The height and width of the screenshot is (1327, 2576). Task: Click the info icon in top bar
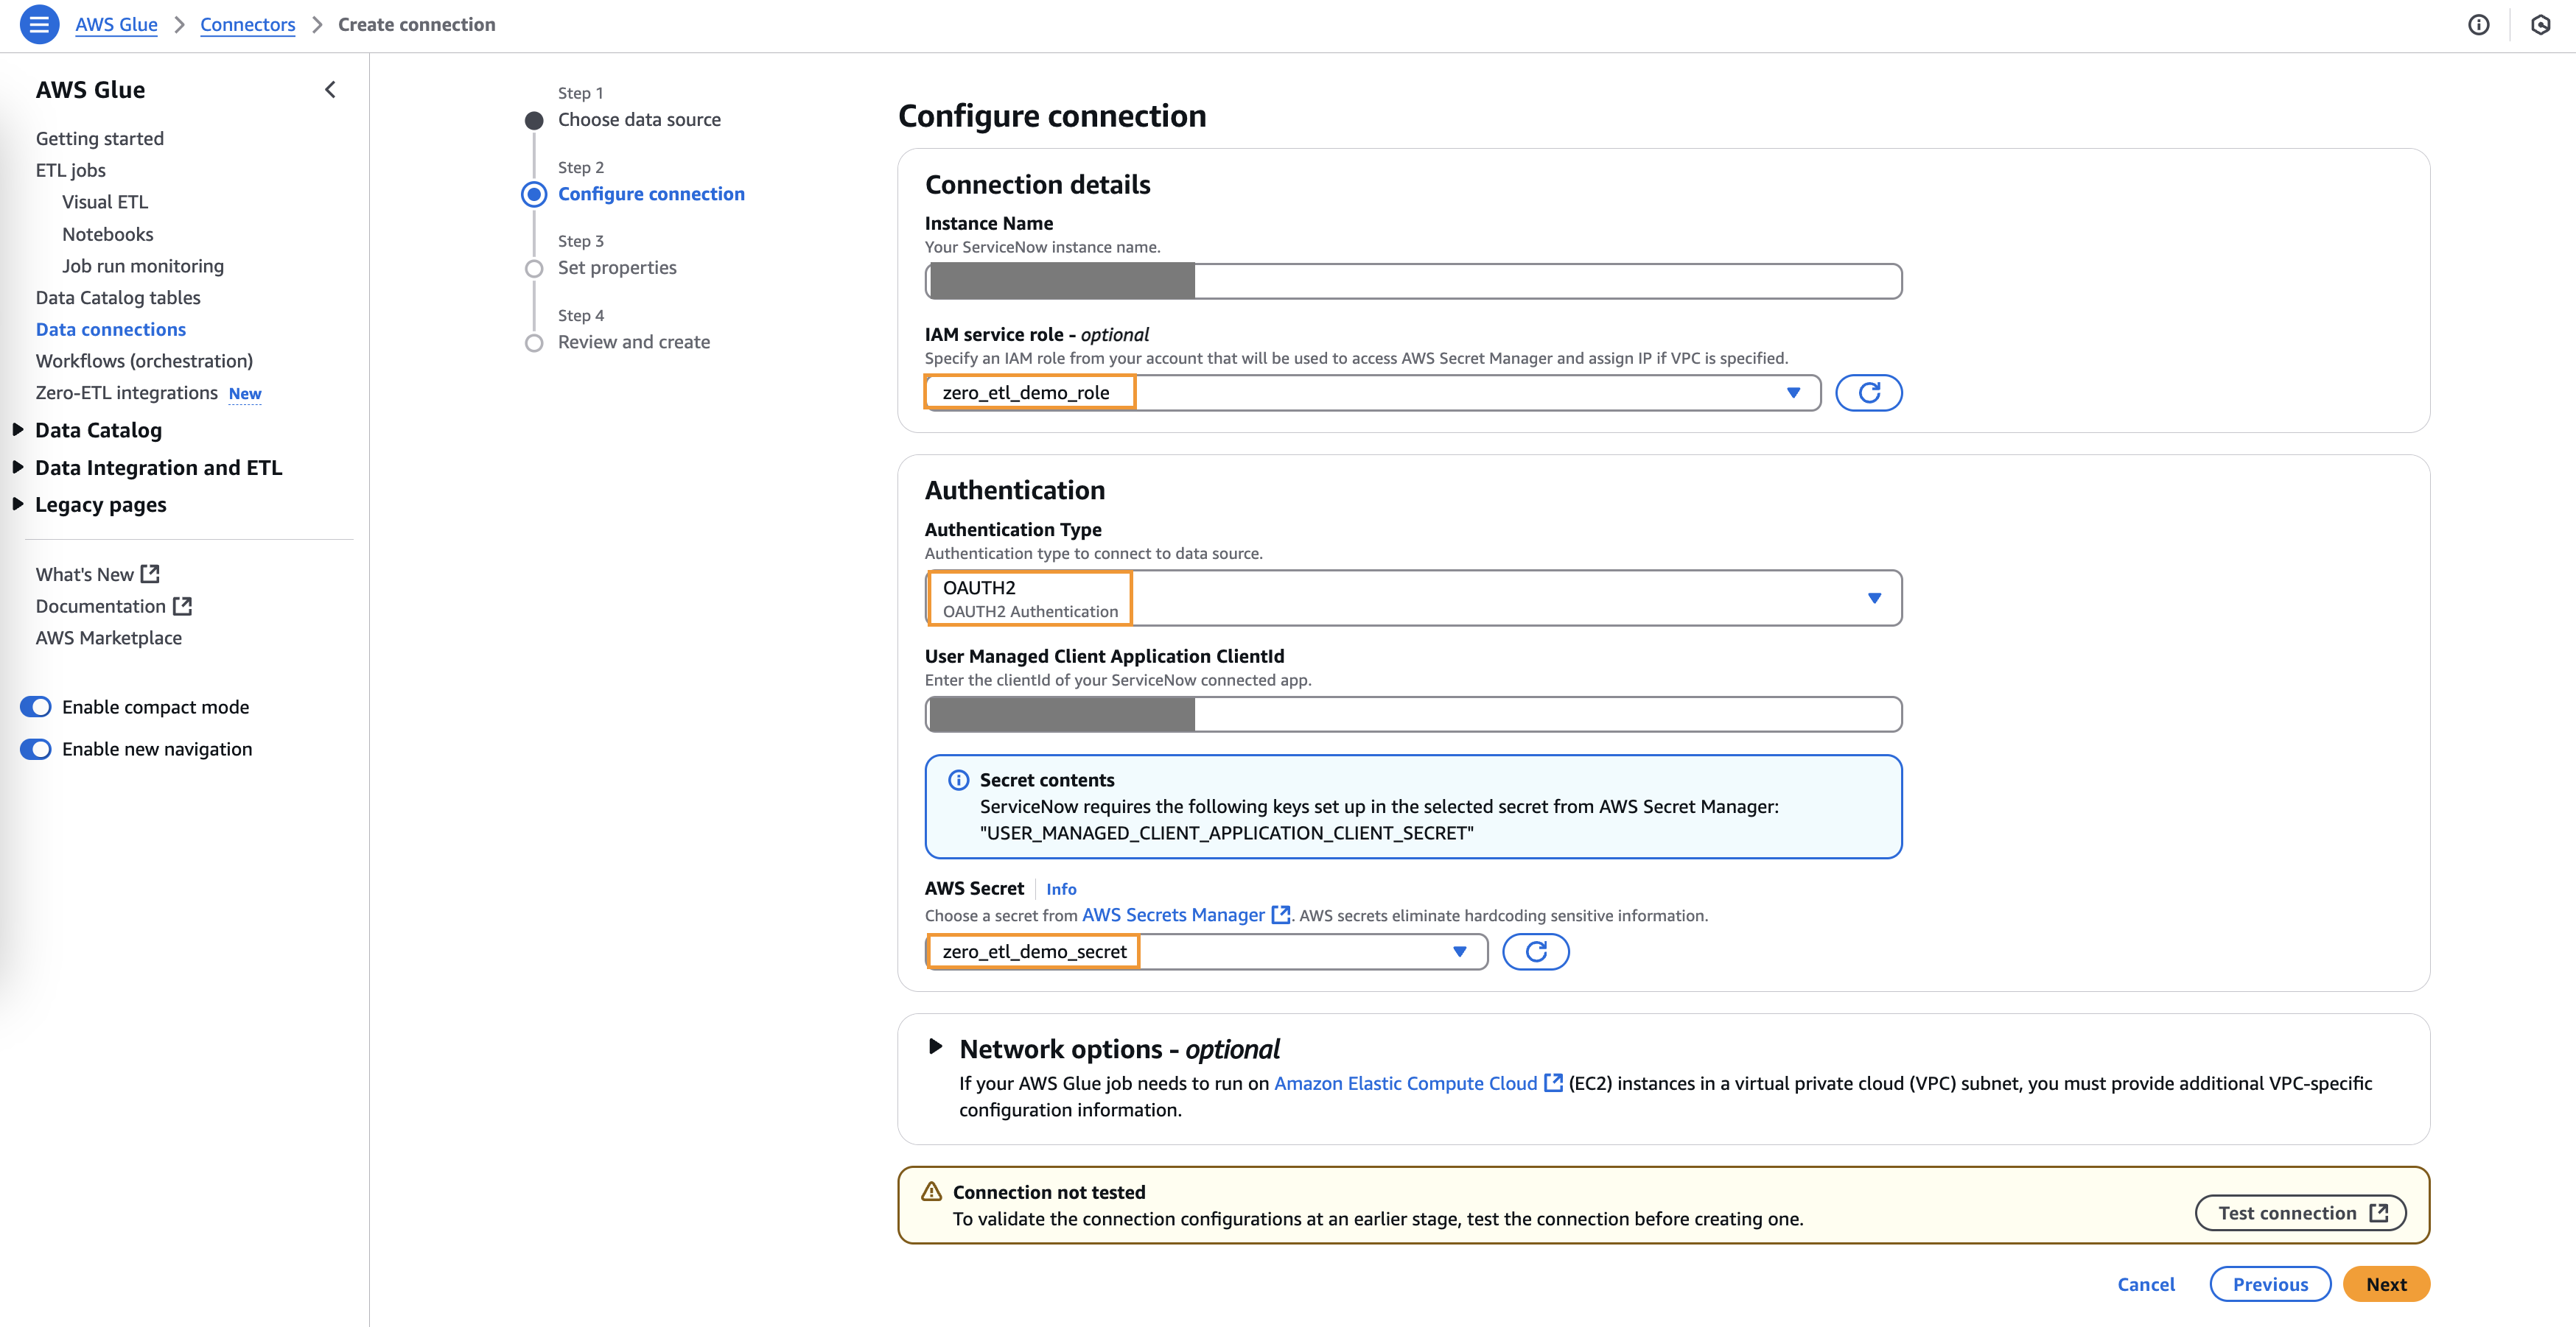2478,25
